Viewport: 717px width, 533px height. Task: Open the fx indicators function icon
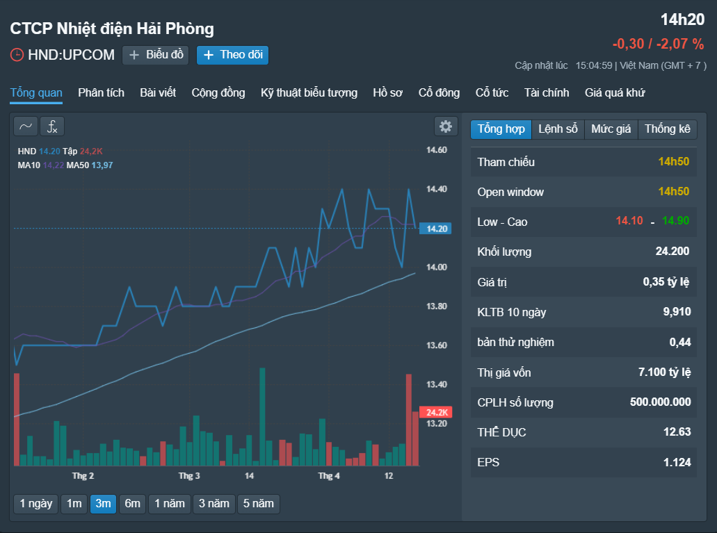tap(52, 126)
